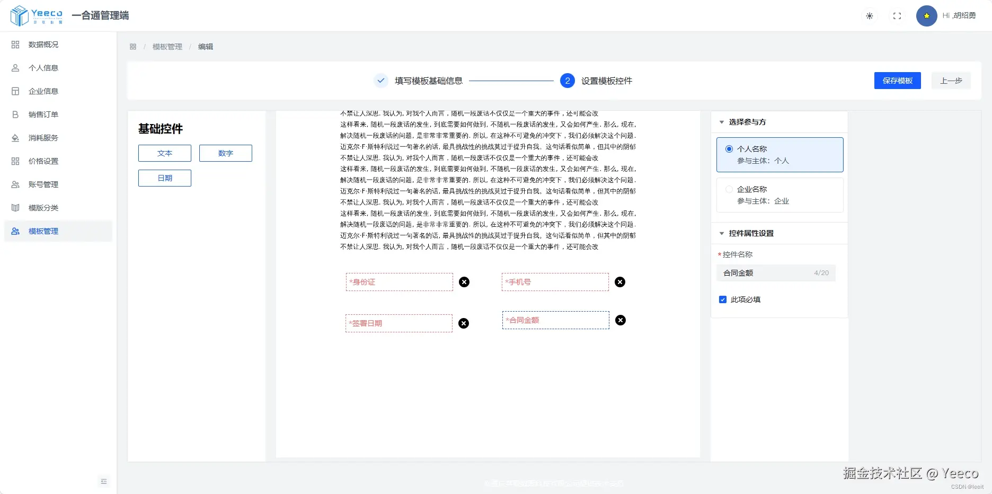The width and height of the screenshot is (992, 494).
Task: Click the 控件名称 input containing 合同金额
Action: 776,273
